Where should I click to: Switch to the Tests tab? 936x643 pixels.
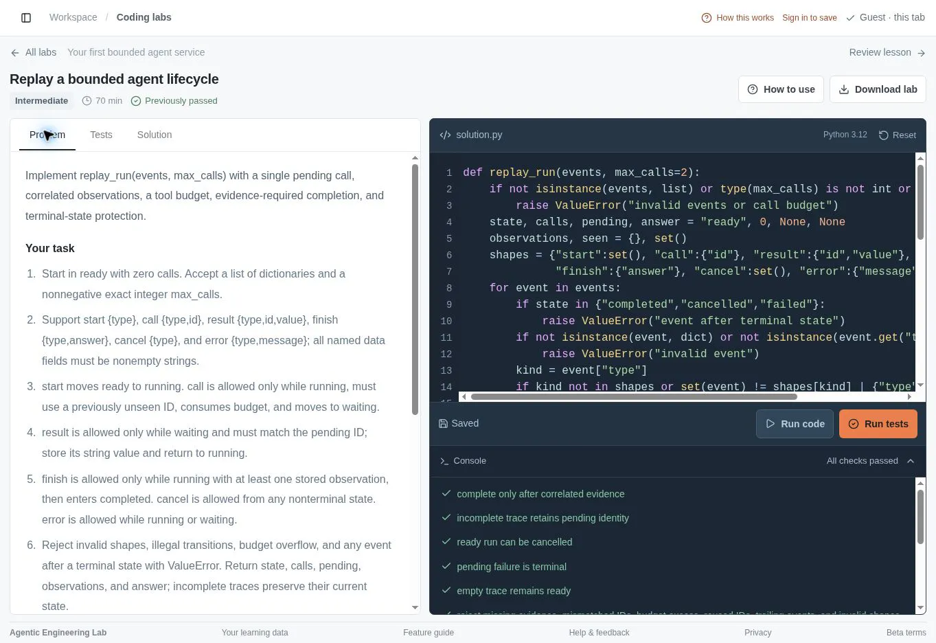pos(101,135)
